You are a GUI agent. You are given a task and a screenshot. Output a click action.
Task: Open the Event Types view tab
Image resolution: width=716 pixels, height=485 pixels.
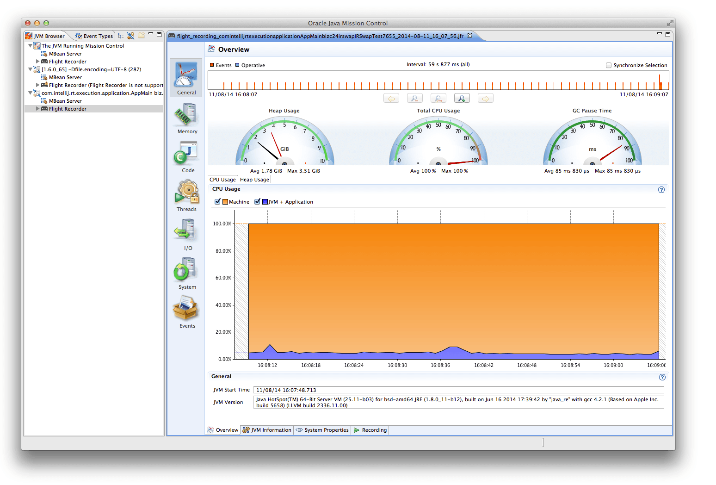[94, 36]
